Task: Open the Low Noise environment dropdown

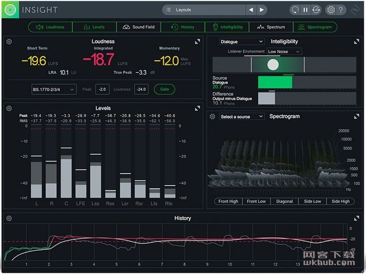Action: click(284, 52)
